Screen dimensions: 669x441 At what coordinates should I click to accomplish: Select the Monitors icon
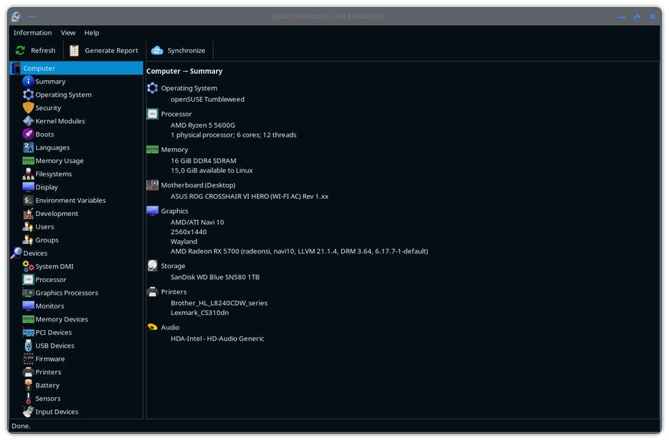[28, 306]
